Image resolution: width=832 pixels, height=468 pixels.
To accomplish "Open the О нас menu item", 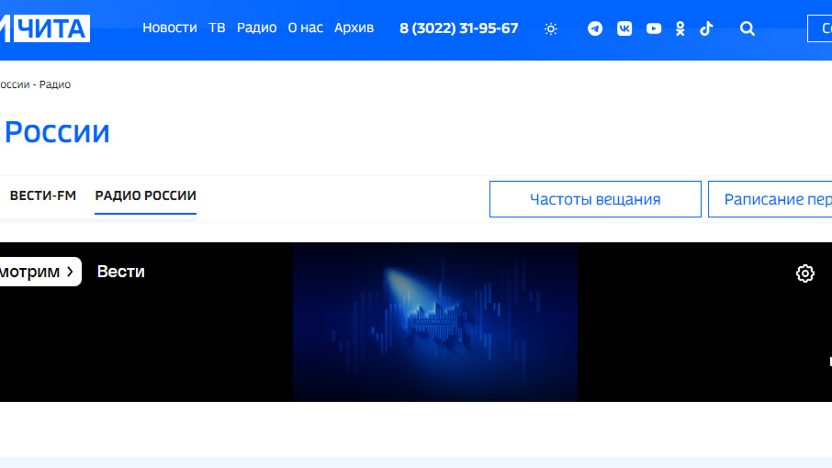I will pos(305,28).
